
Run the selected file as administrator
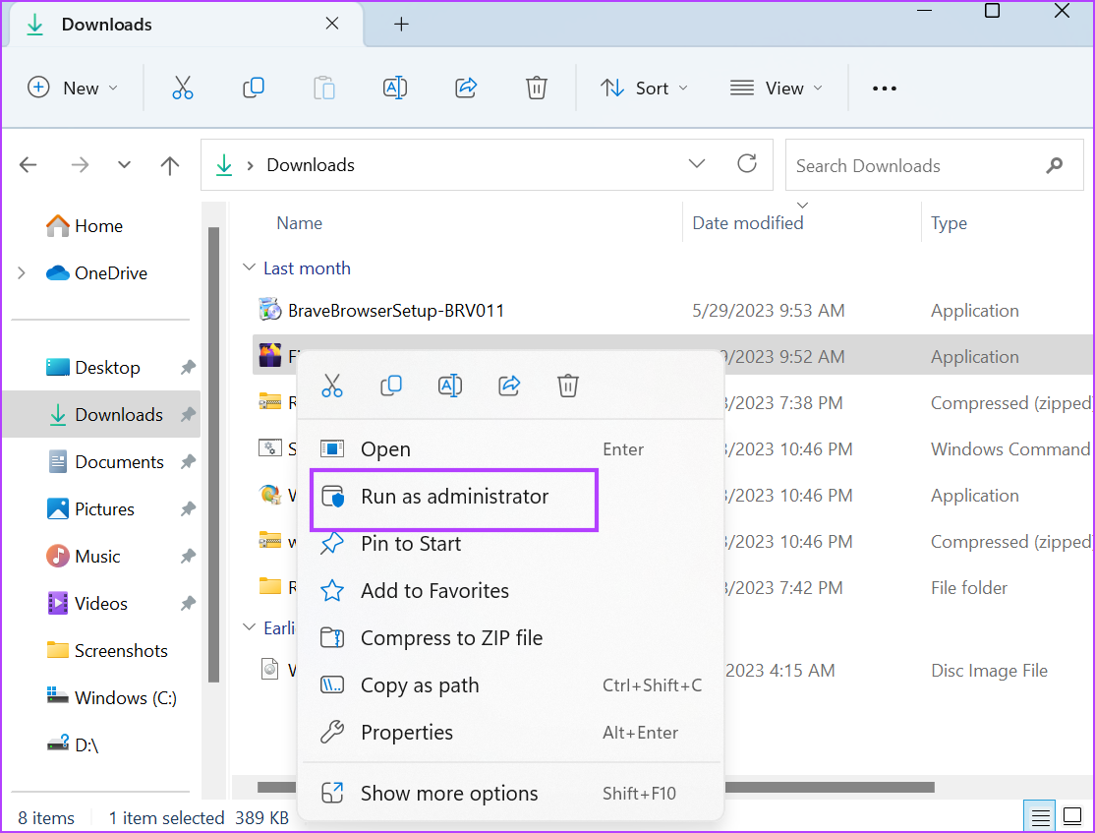454,497
